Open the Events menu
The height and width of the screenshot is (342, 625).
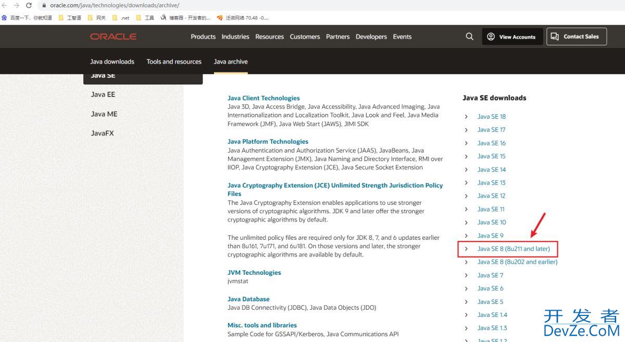pyautogui.click(x=402, y=36)
